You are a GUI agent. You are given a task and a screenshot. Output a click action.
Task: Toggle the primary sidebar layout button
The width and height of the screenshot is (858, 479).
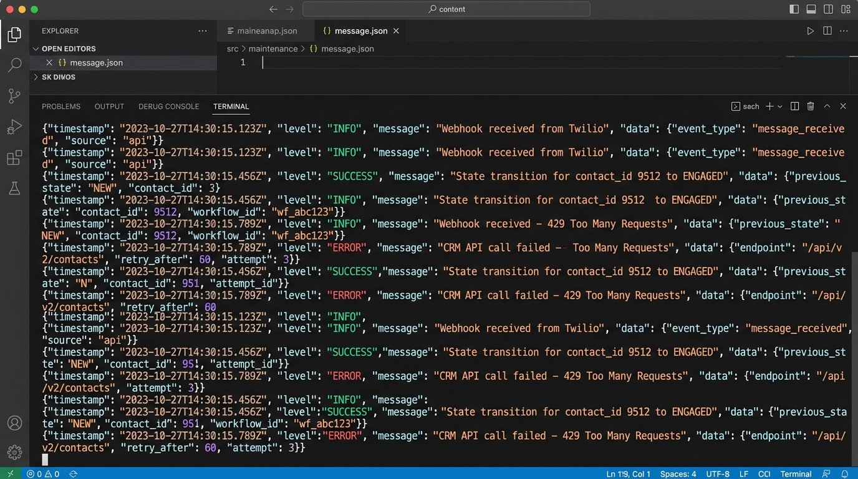coord(794,9)
